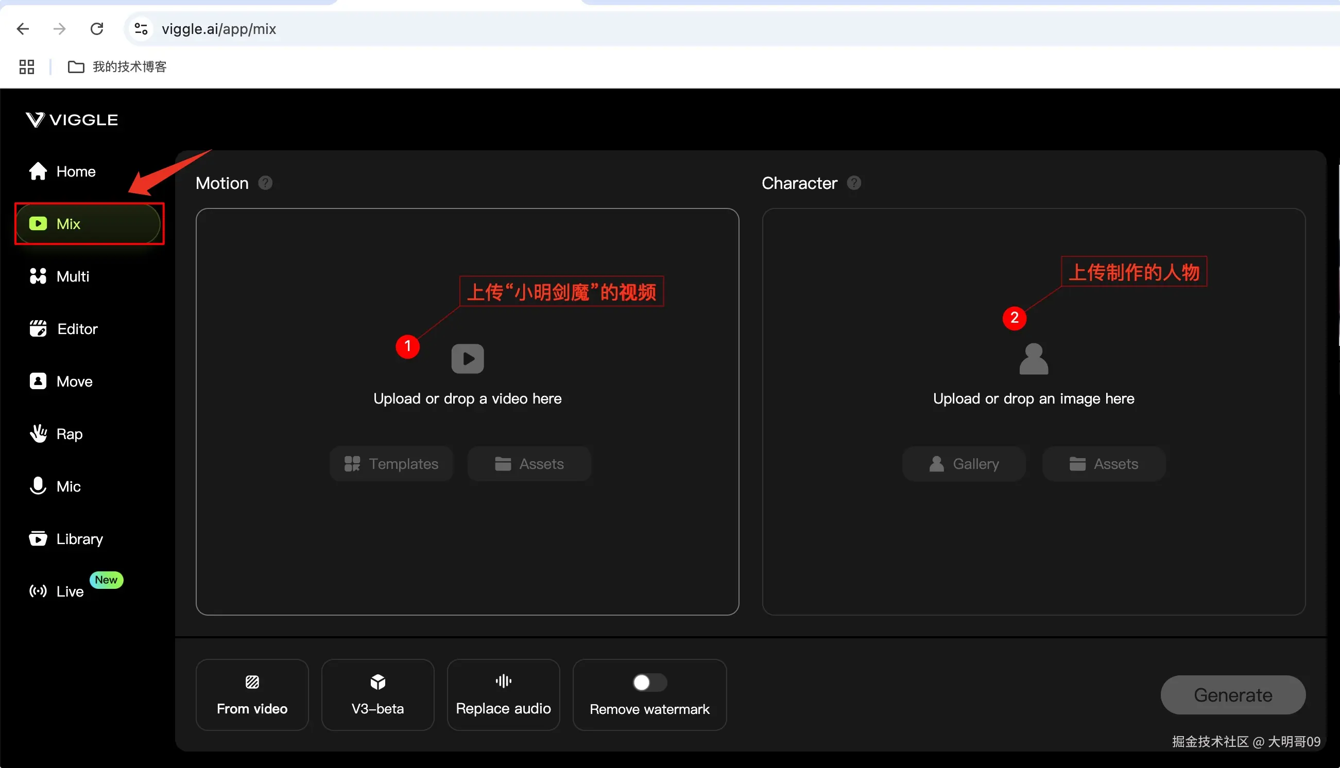Open the From video option selector
The image size is (1340, 768).
coord(252,695)
